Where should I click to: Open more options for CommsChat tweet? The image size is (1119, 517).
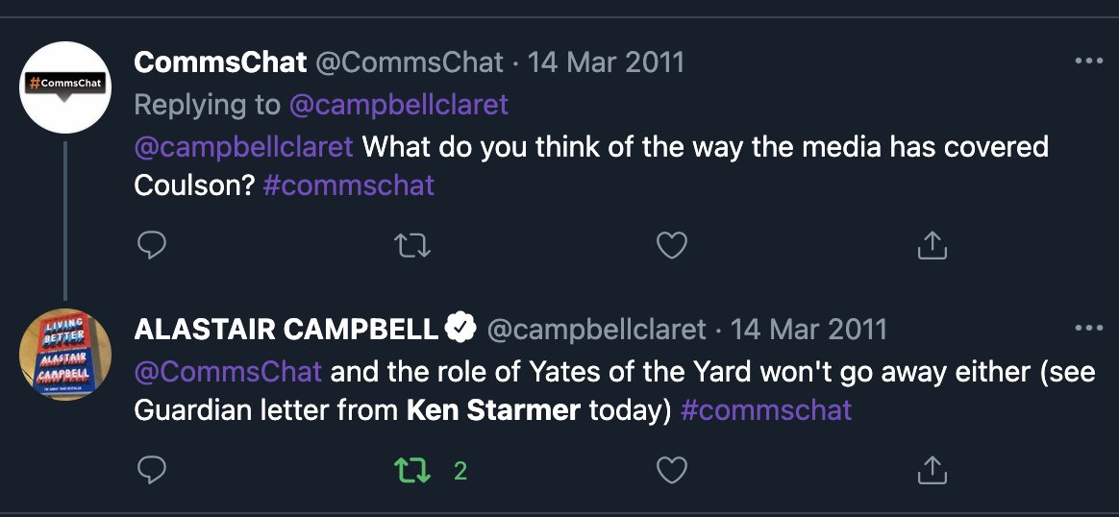1088,62
